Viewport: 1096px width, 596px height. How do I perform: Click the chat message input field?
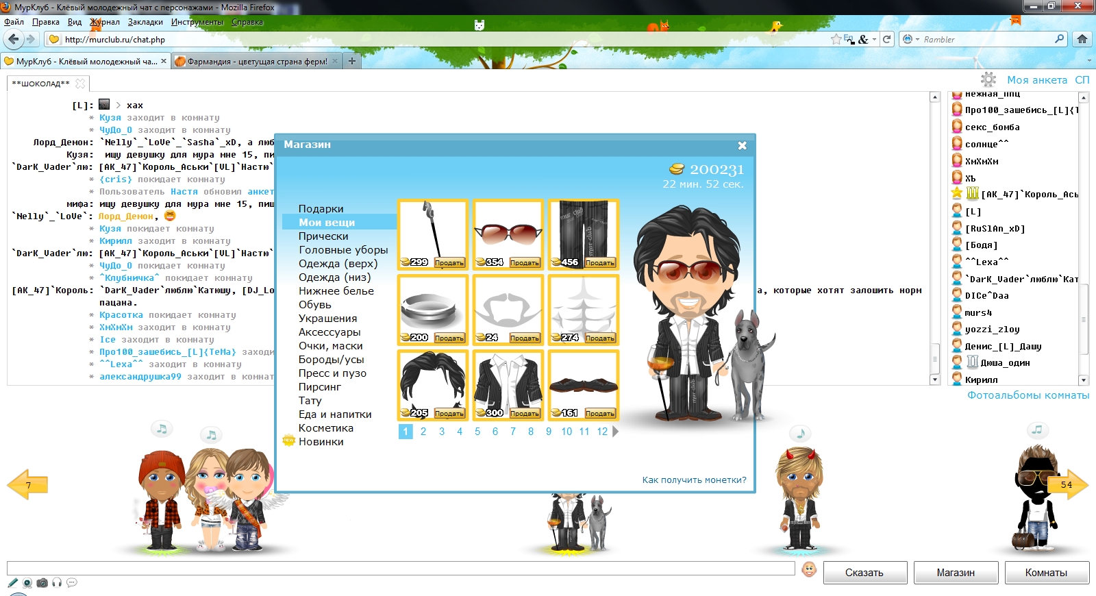coord(401,569)
